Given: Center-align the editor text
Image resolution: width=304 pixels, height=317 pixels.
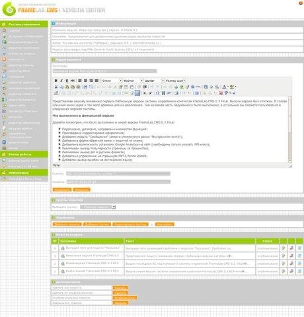Looking at the screenshot, I should click(x=85, y=81).
